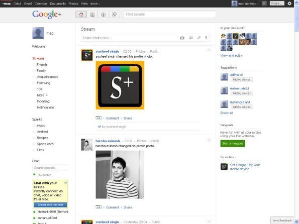The image size is (299, 224).
Task: Add mateen abdul to circles
Action: pyautogui.click(x=242, y=93)
